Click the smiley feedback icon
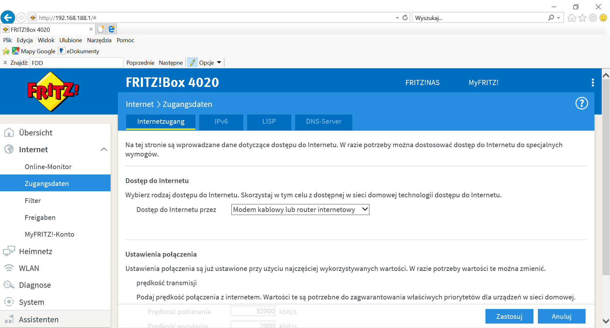This screenshot has width=610, height=328. (x=603, y=18)
